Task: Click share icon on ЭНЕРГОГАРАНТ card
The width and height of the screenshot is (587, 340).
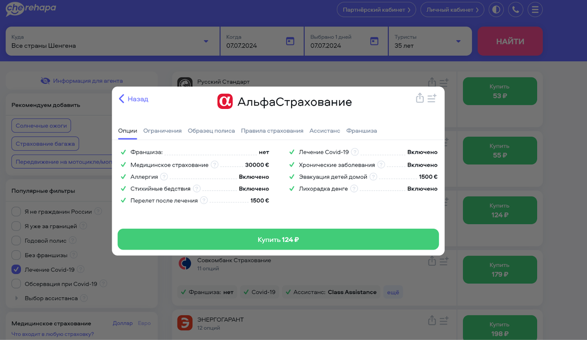Action: point(431,320)
